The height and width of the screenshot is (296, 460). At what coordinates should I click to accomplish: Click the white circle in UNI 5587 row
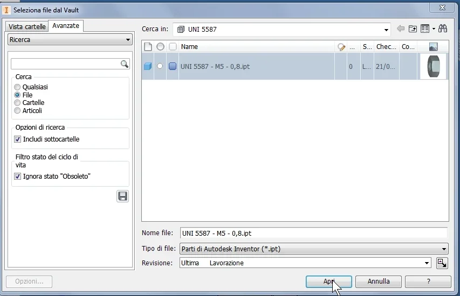pyautogui.click(x=160, y=66)
